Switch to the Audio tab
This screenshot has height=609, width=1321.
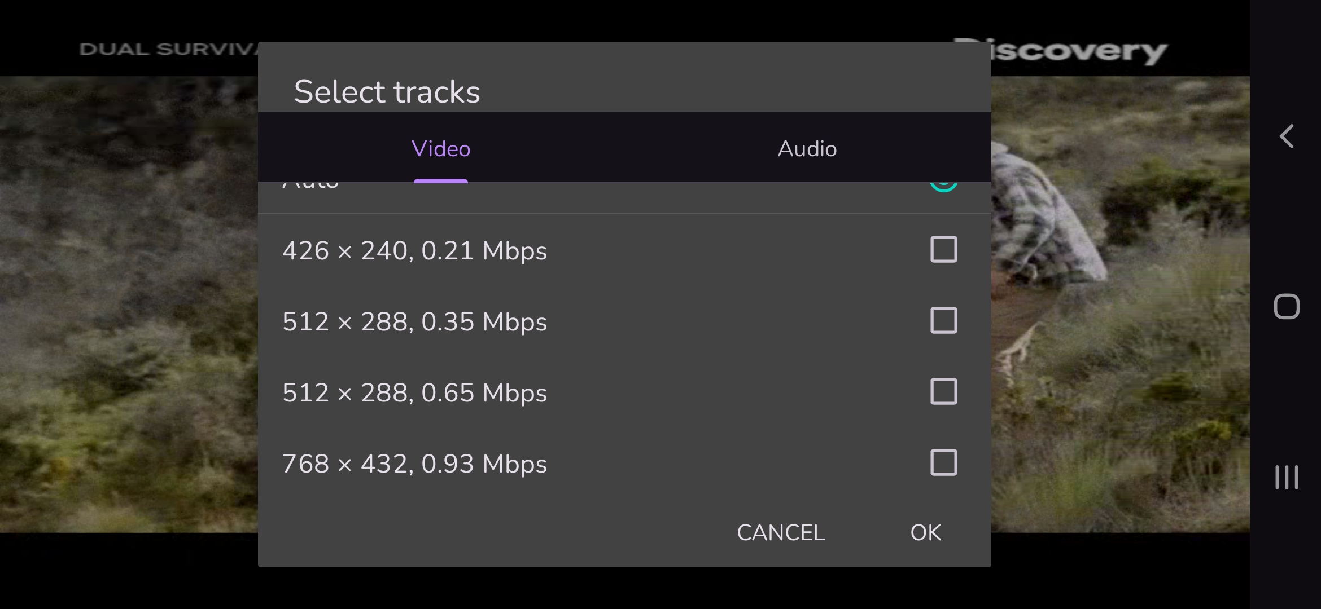(807, 149)
